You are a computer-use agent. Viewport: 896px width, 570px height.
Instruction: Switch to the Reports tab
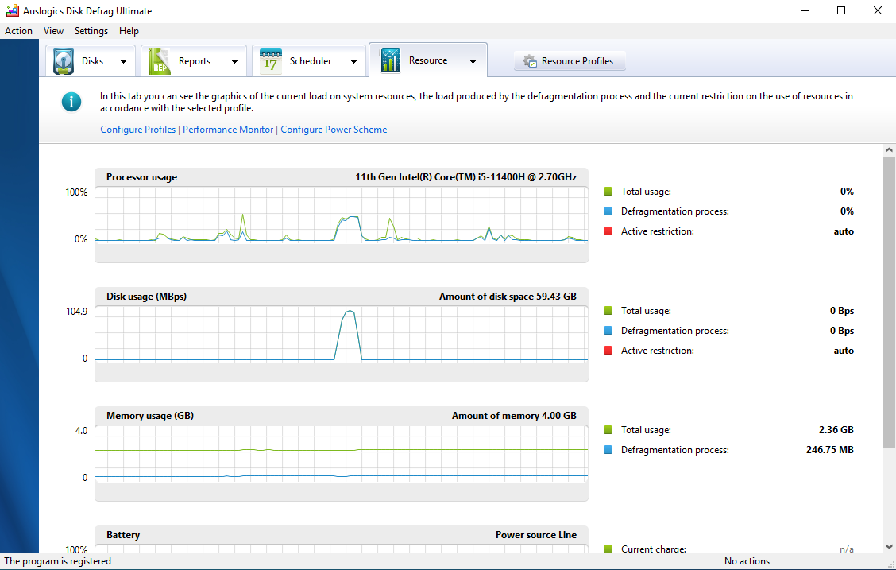(x=195, y=60)
